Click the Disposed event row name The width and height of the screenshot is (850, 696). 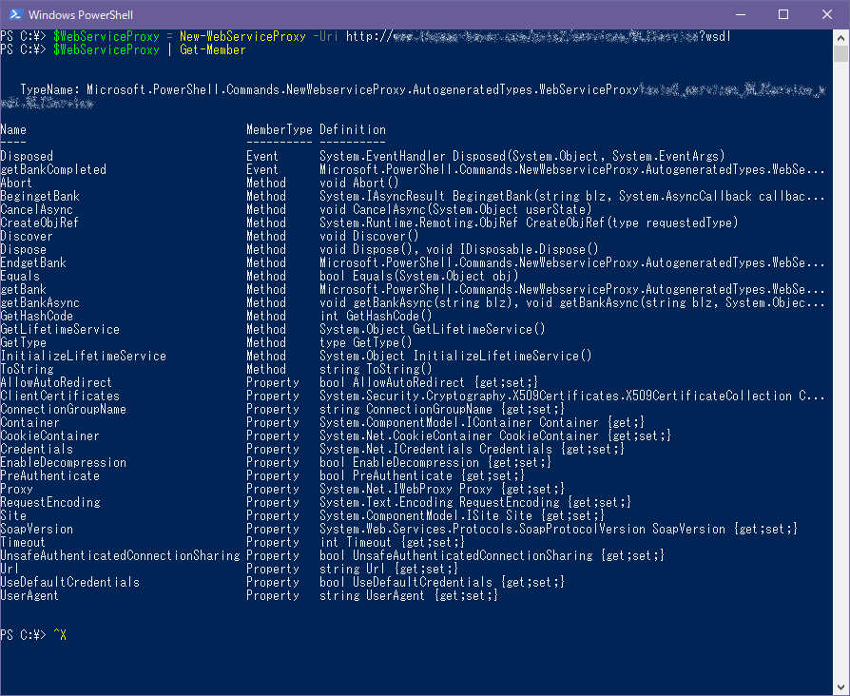click(x=27, y=156)
